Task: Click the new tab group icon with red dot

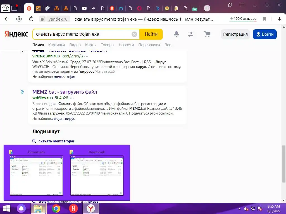Action: tap(15, 8)
